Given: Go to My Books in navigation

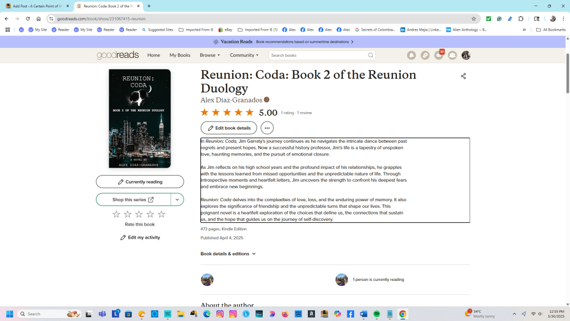Looking at the screenshot, I should click(180, 55).
